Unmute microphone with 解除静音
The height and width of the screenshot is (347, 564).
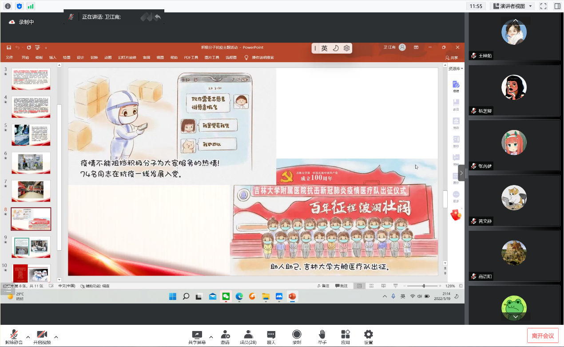pyautogui.click(x=14, y=335)
